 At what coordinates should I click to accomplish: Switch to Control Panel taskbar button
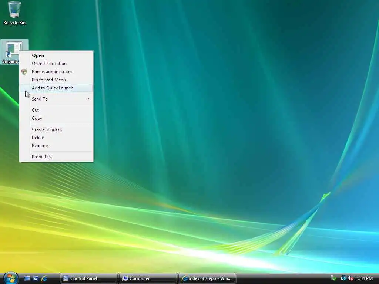point(88,278)
